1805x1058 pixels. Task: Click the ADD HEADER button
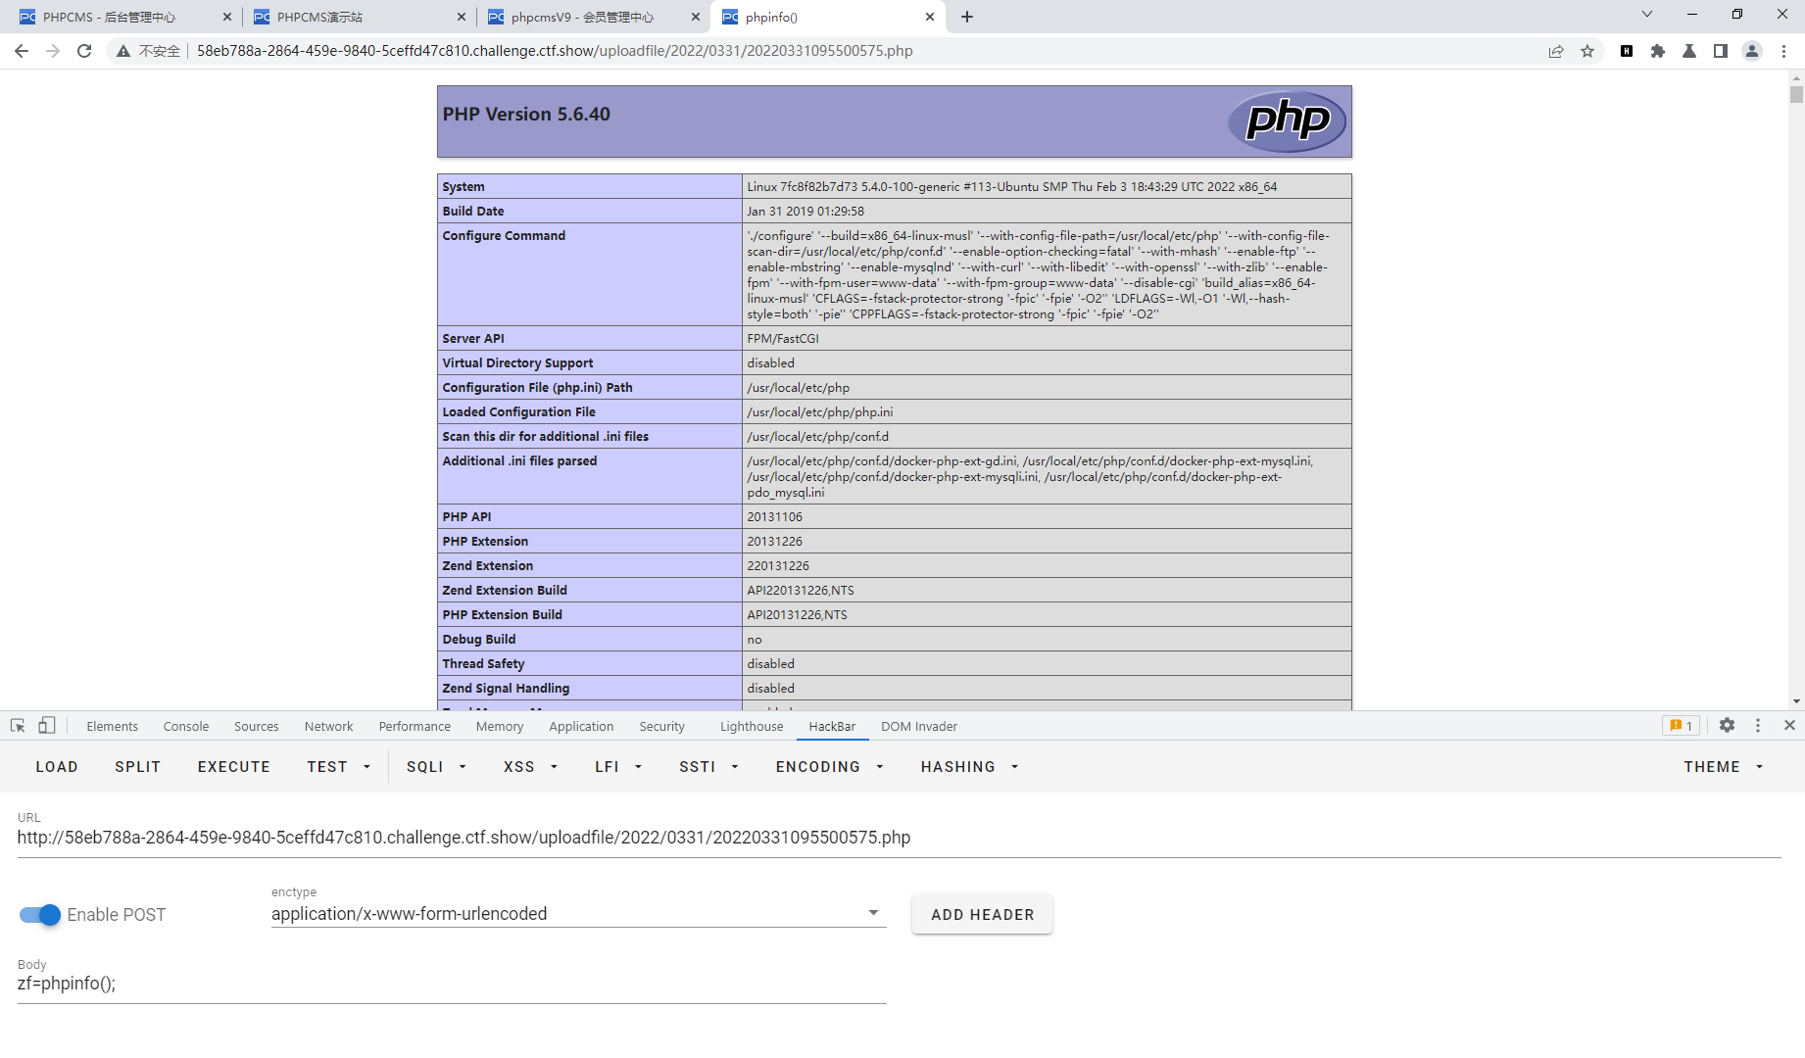(x=981, y=914)
